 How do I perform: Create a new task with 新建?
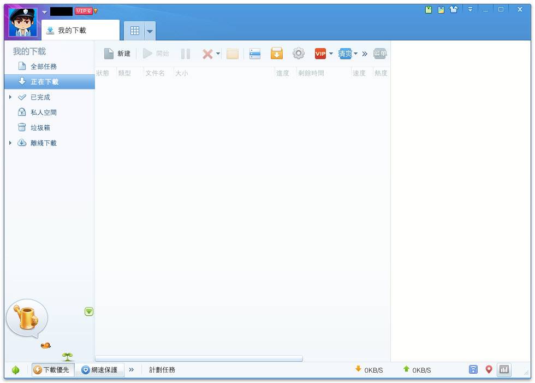(x=117, y=54)
